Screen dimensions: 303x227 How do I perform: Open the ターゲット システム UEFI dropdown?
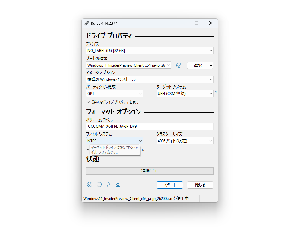185,94
